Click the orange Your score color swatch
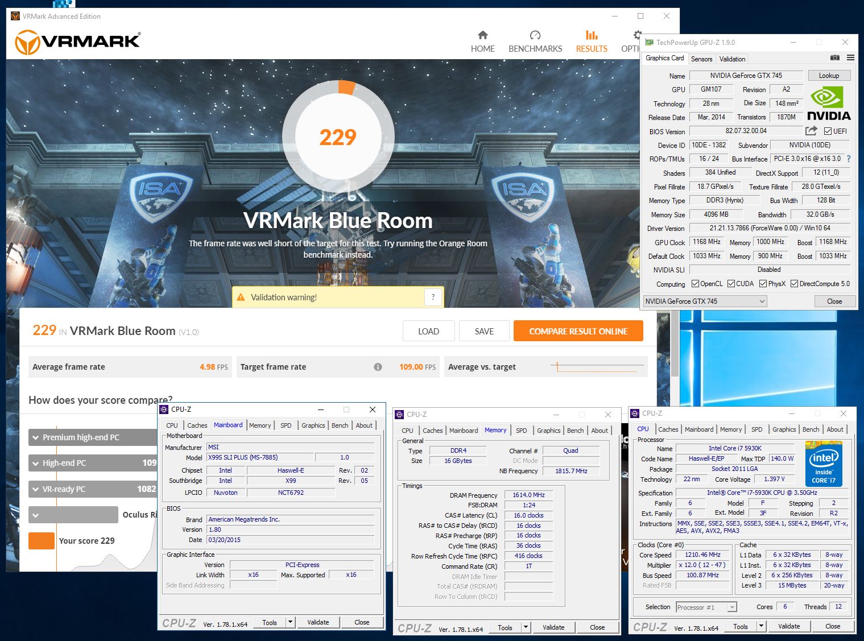The image size is (864, 641). tap(42, 540)
